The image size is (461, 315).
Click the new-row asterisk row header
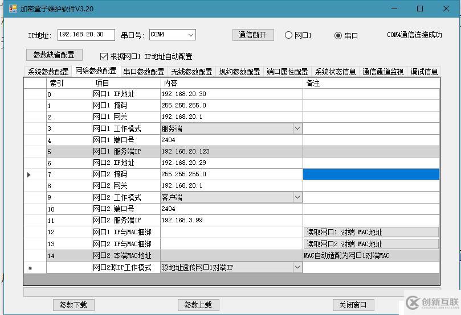click(35, 267)
